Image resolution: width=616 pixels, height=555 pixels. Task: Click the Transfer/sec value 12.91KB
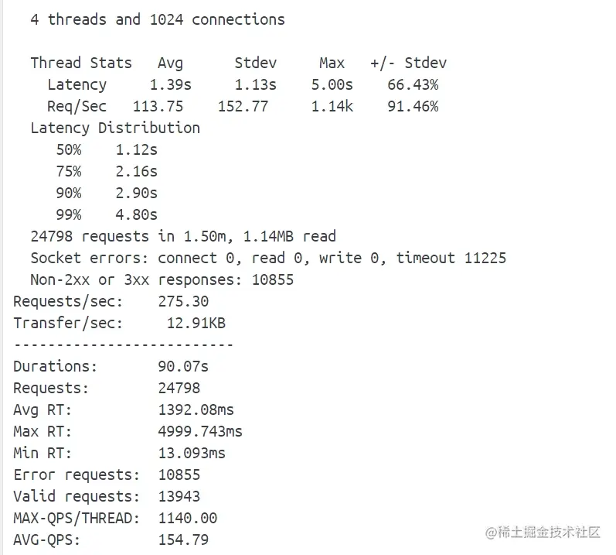coord(196,324)
